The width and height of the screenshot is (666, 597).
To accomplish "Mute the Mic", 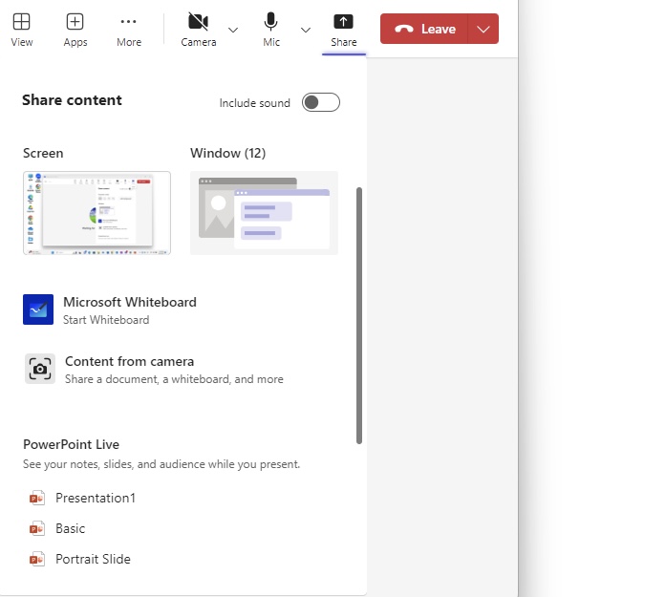I will click(271, 30).
